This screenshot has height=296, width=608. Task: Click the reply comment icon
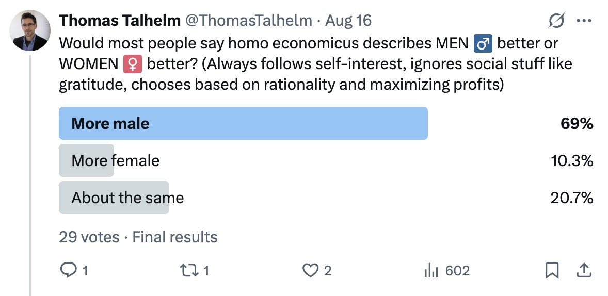pos(69,270)
